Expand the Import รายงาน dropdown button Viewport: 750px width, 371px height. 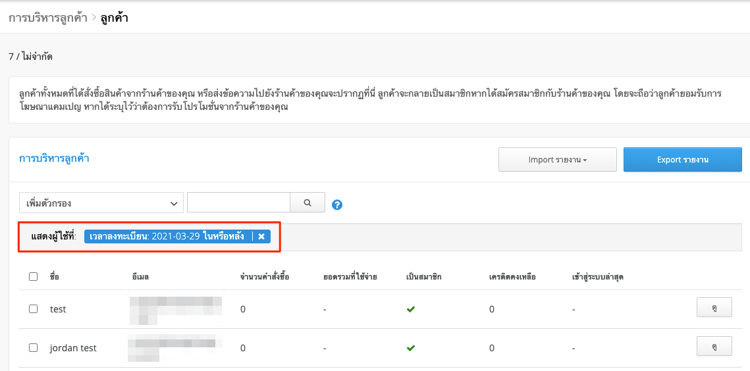click(558, 160)
